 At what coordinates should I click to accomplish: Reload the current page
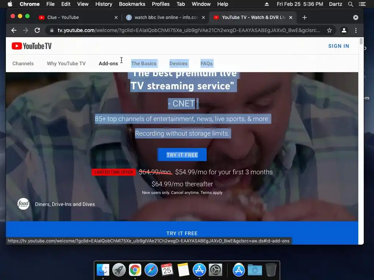click(x=37, y=30)
